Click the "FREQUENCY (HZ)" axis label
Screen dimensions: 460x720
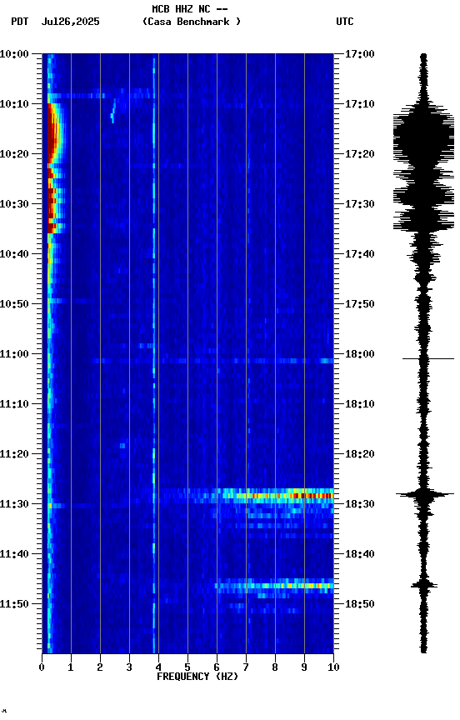click(x=197, y=677)
